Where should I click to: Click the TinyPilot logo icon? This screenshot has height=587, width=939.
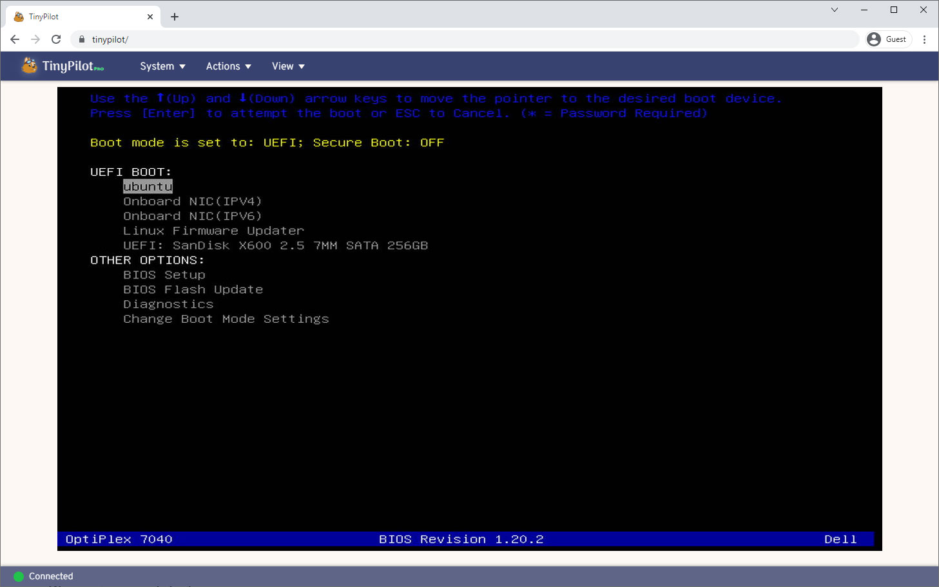(30, 66)
